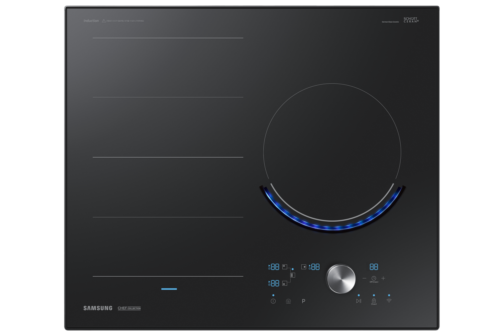Tap the lower-left zone power display
This screenshot has width=504, height=336.
275,283
